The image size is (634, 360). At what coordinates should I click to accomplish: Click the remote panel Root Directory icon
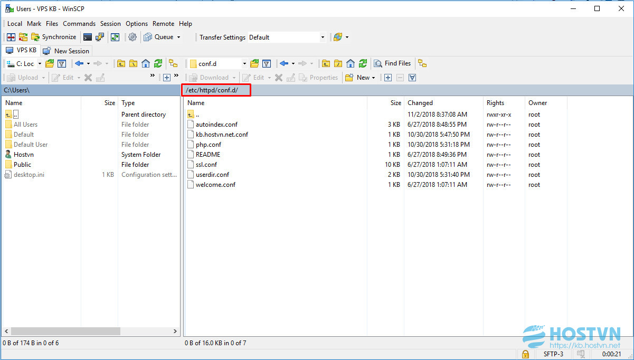point(338,63)
